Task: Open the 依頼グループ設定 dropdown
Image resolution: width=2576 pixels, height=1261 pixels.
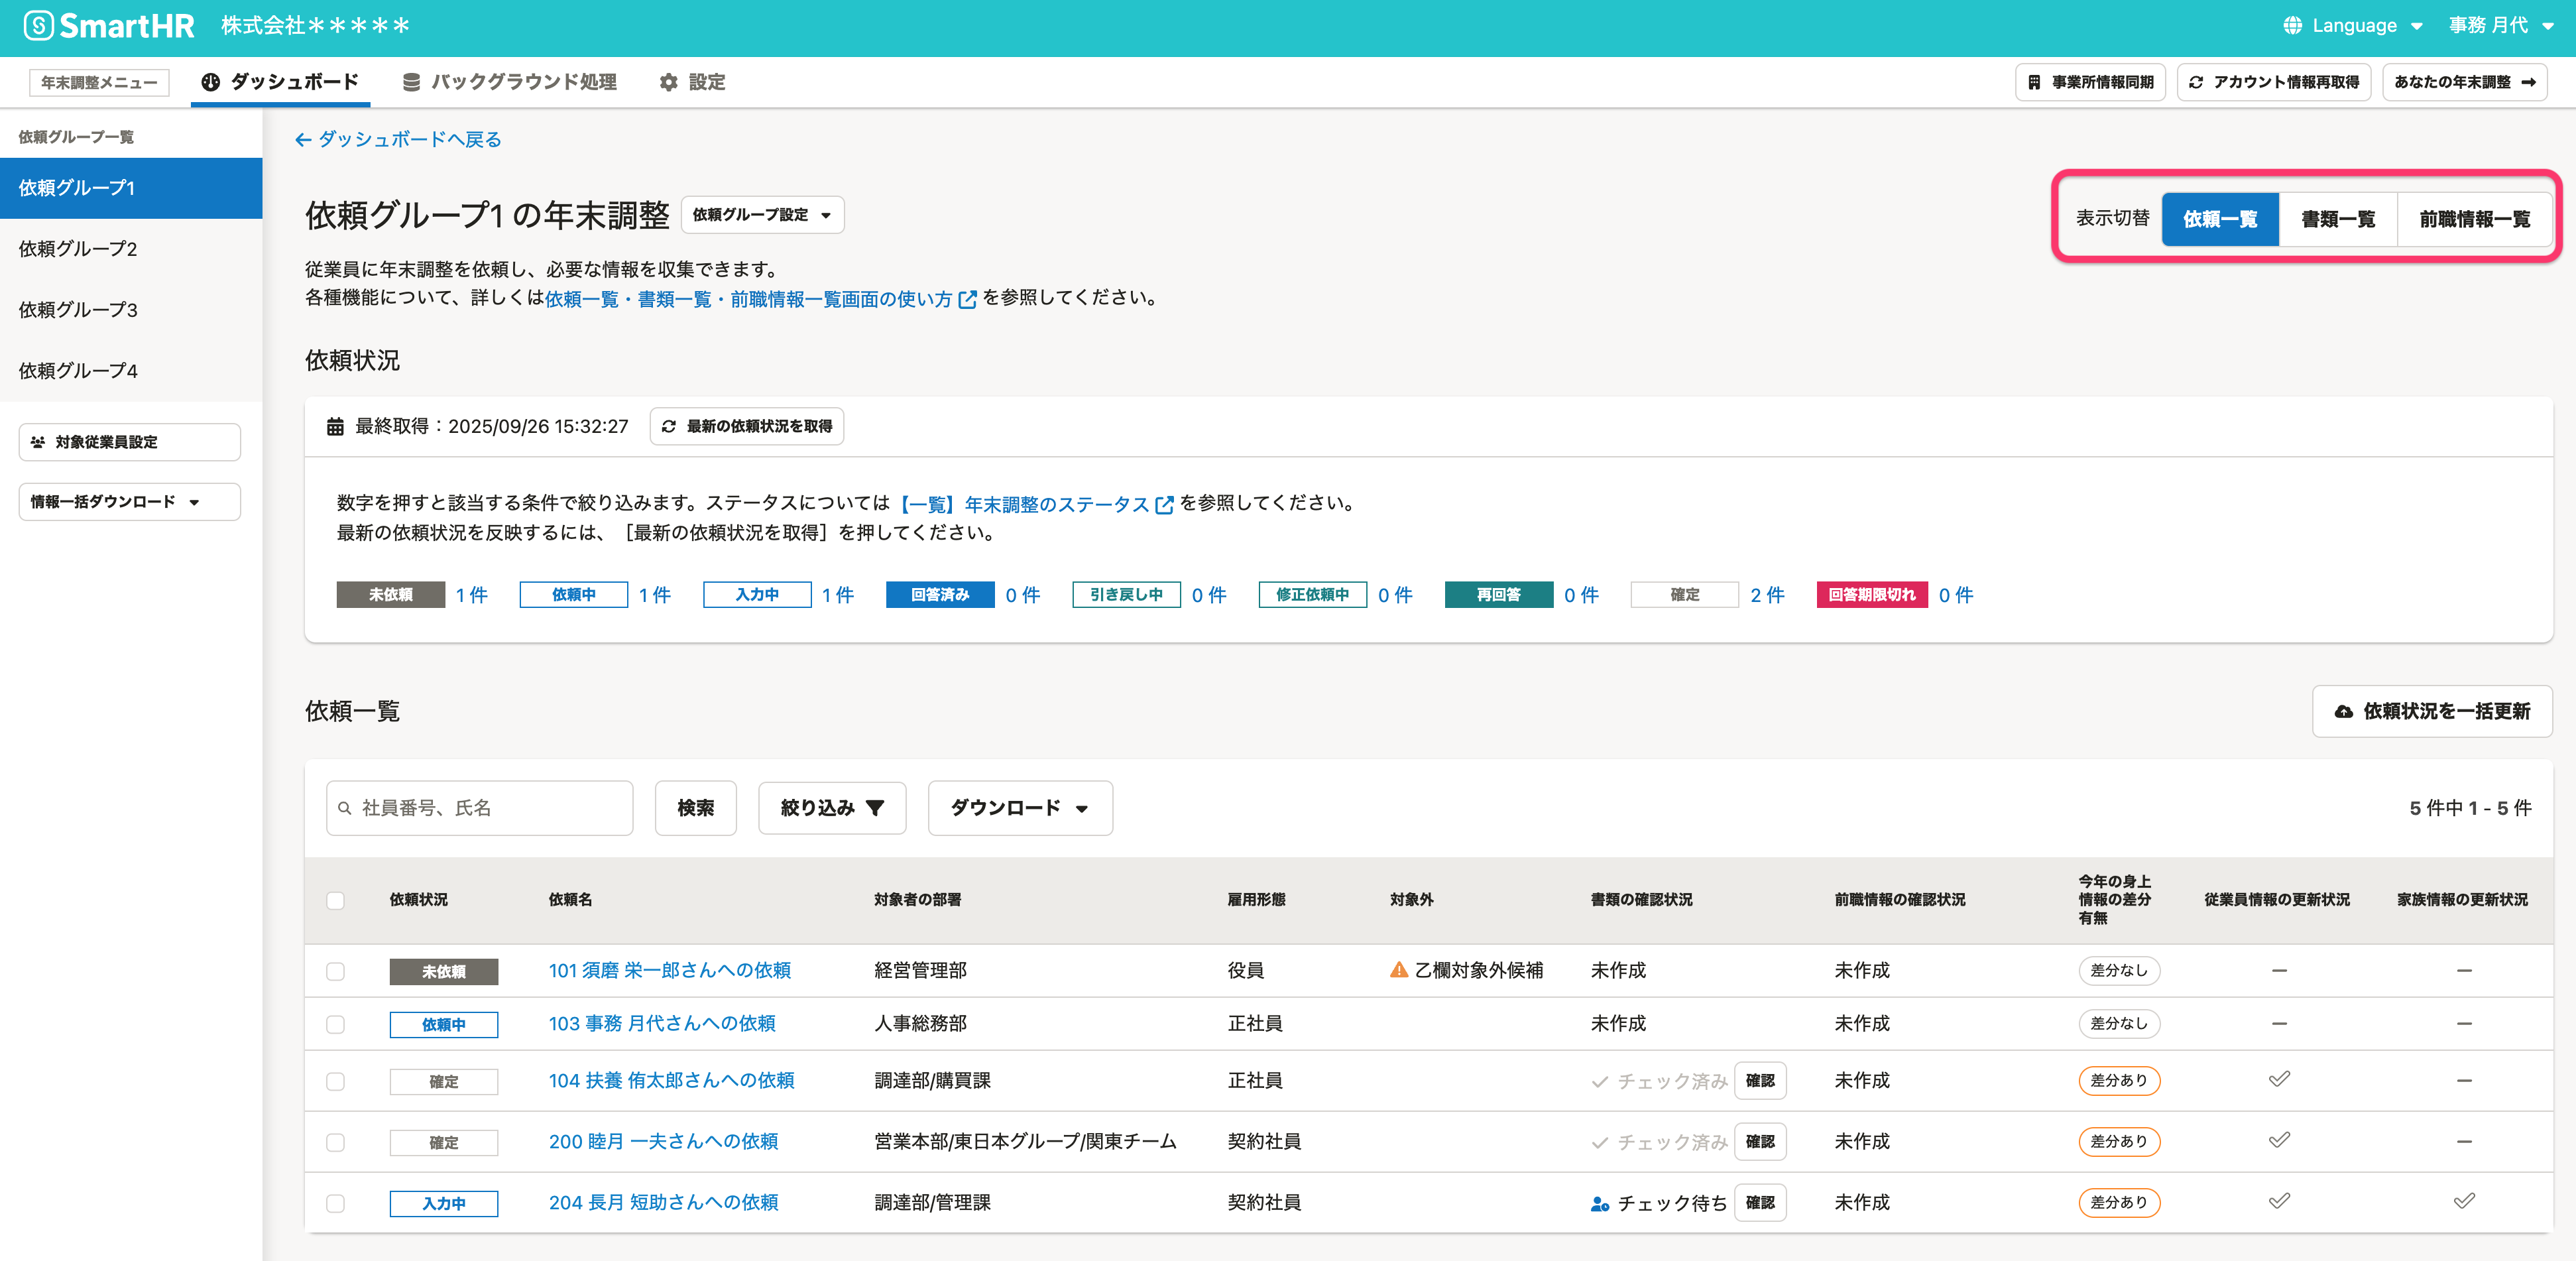Action: (762, 215)
